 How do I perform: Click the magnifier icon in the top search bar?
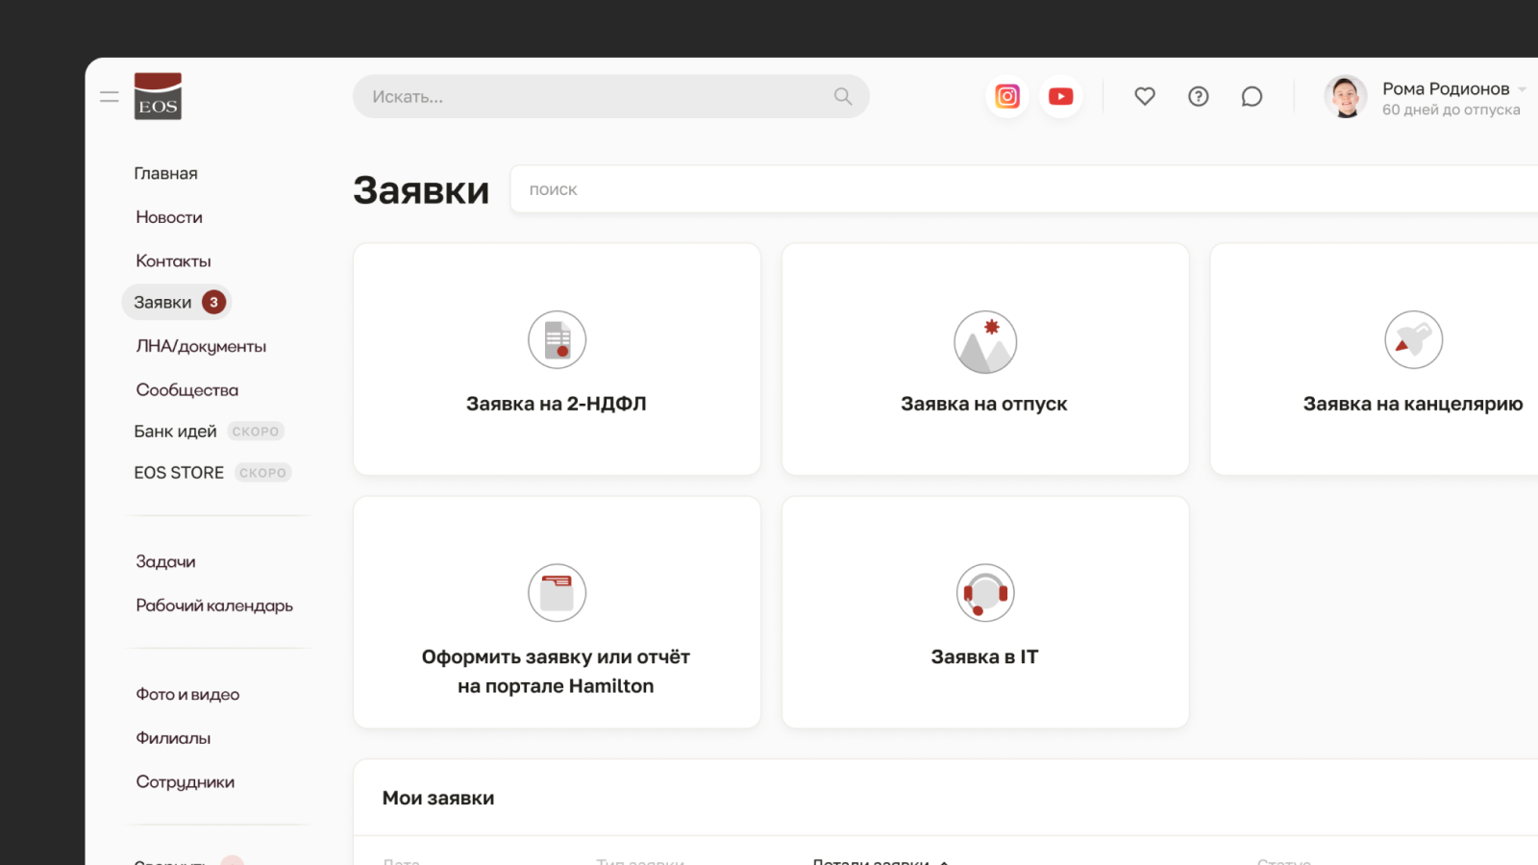click(843, 96)
